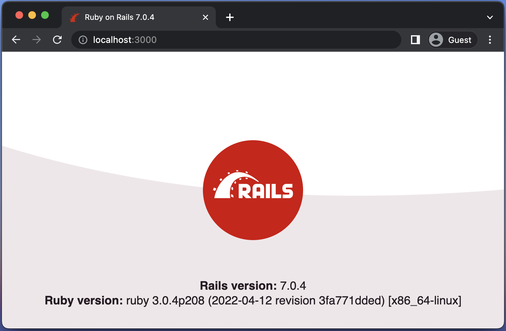
Task: Close the Ruby on Rails 7.0.4 tab
Action: pyautogui.click(x=205, y=17)
